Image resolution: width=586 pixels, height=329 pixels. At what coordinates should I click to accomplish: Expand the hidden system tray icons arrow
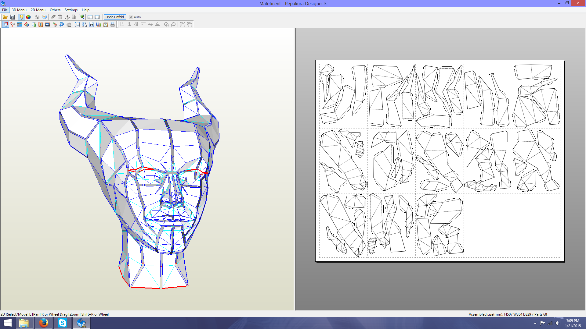point(535,323)
